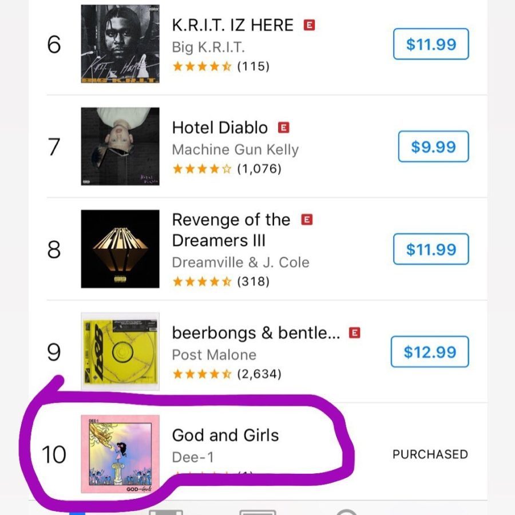Screen dimensions: 515x515
Task: Tap the Hotel Diablo album cover
Action: [x=120, y=146]
